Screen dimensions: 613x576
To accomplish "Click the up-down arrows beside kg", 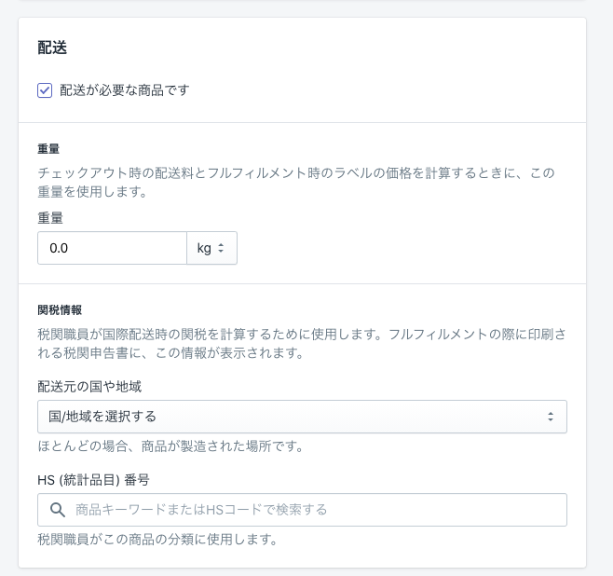I will [x=222, y=248].
